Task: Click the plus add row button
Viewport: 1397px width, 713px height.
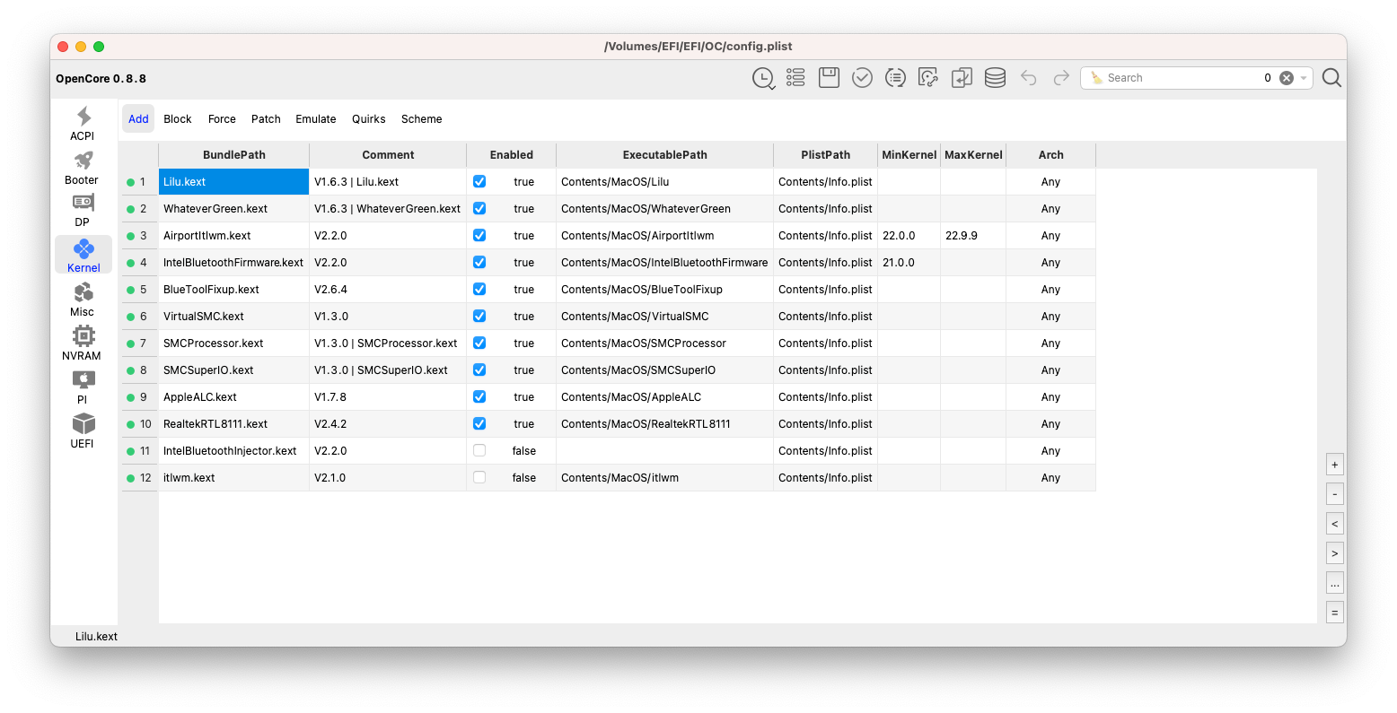Action: (x=1335, y=465)
